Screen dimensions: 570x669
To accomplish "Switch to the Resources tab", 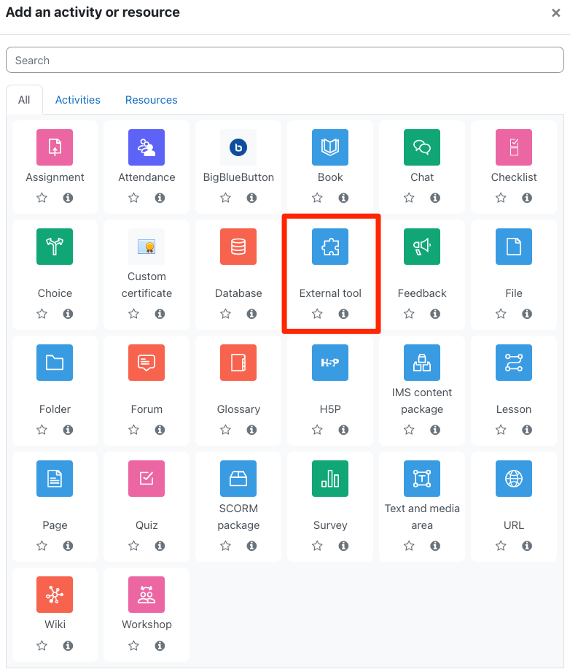I will 152,100.
